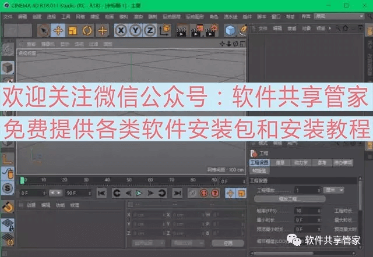Switch the coordinate system icon
Screen dimensions: 373x257
(x=166, y=30)
